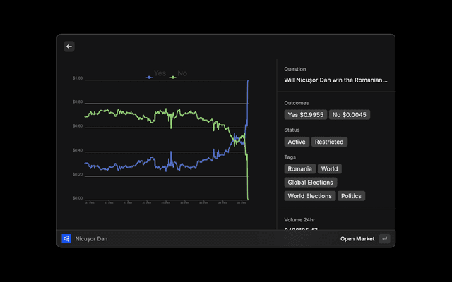
Task: Click the Active status badge
Action: click(297, 142)
